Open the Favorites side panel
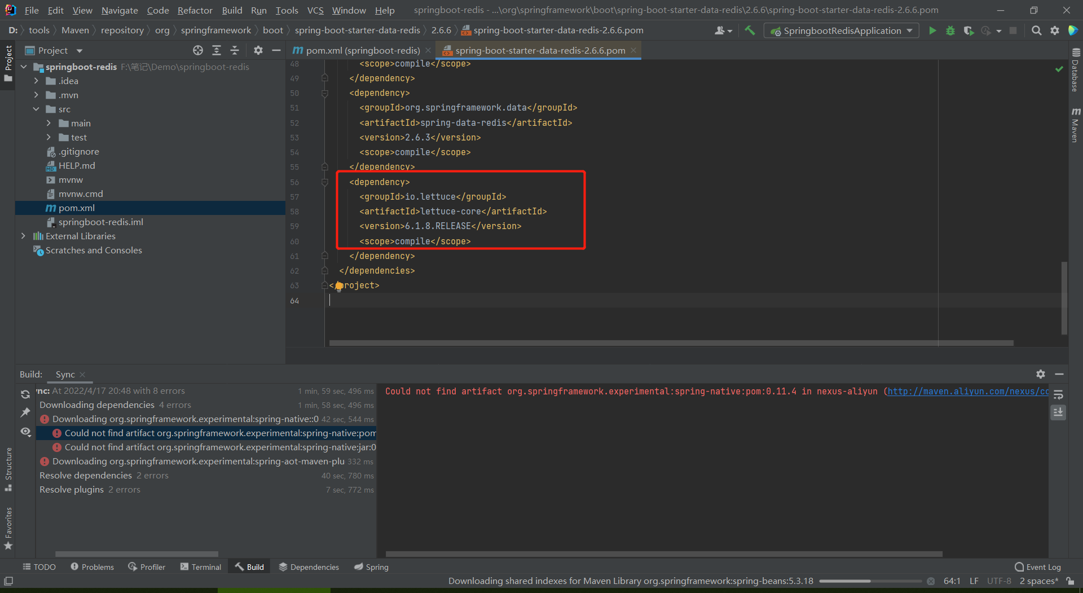 (x=8, y=528)
